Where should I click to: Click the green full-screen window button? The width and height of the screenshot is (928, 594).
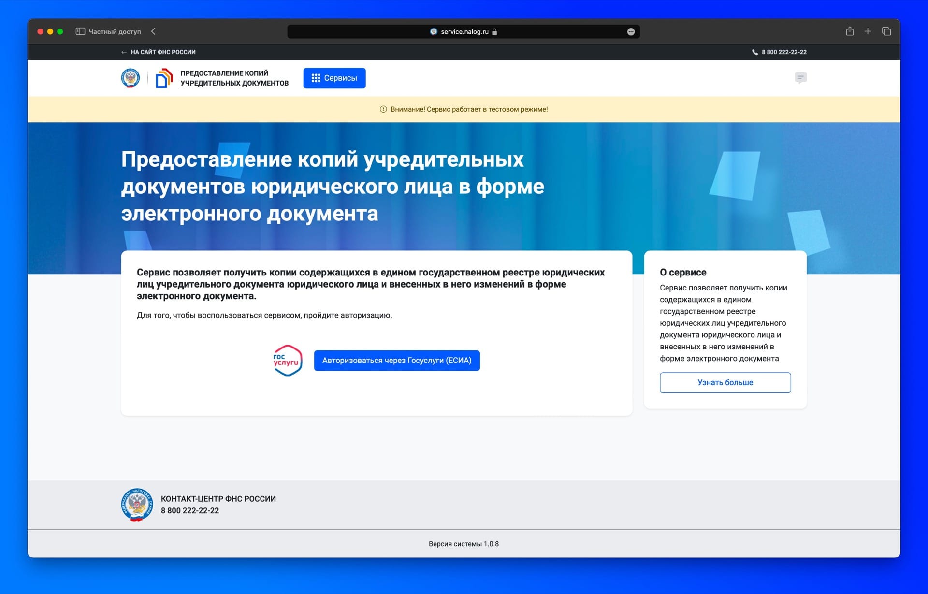coord(60,32)
